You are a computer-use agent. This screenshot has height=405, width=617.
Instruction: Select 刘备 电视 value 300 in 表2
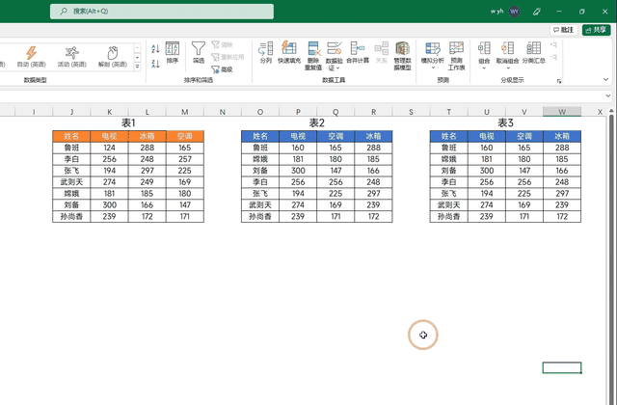[x=298, y=171]
